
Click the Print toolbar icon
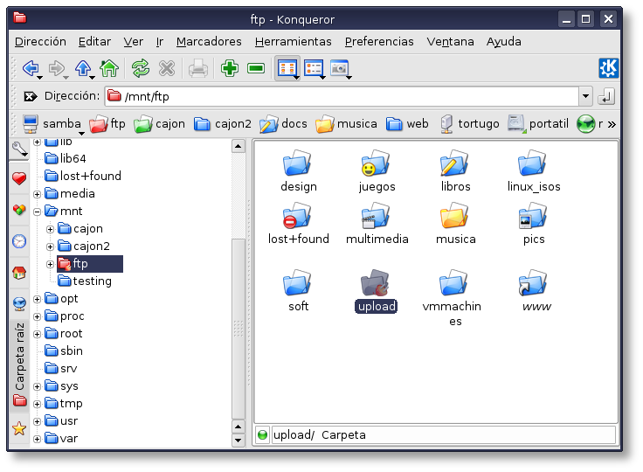tap(198, 68)
